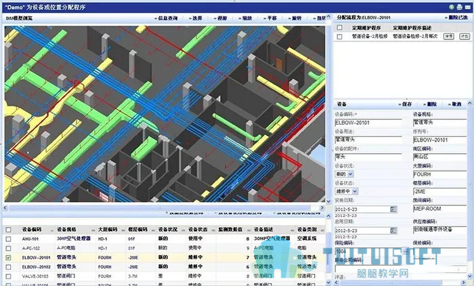Screen dimensions: 474x286
Task: Click right arrow of BIM viewer horizontal scrollbar
Action: 322,208
